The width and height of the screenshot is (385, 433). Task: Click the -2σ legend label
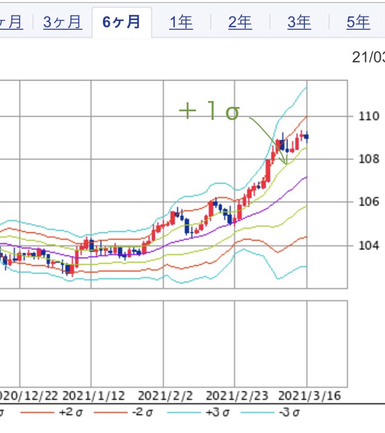tap(143, 412)
